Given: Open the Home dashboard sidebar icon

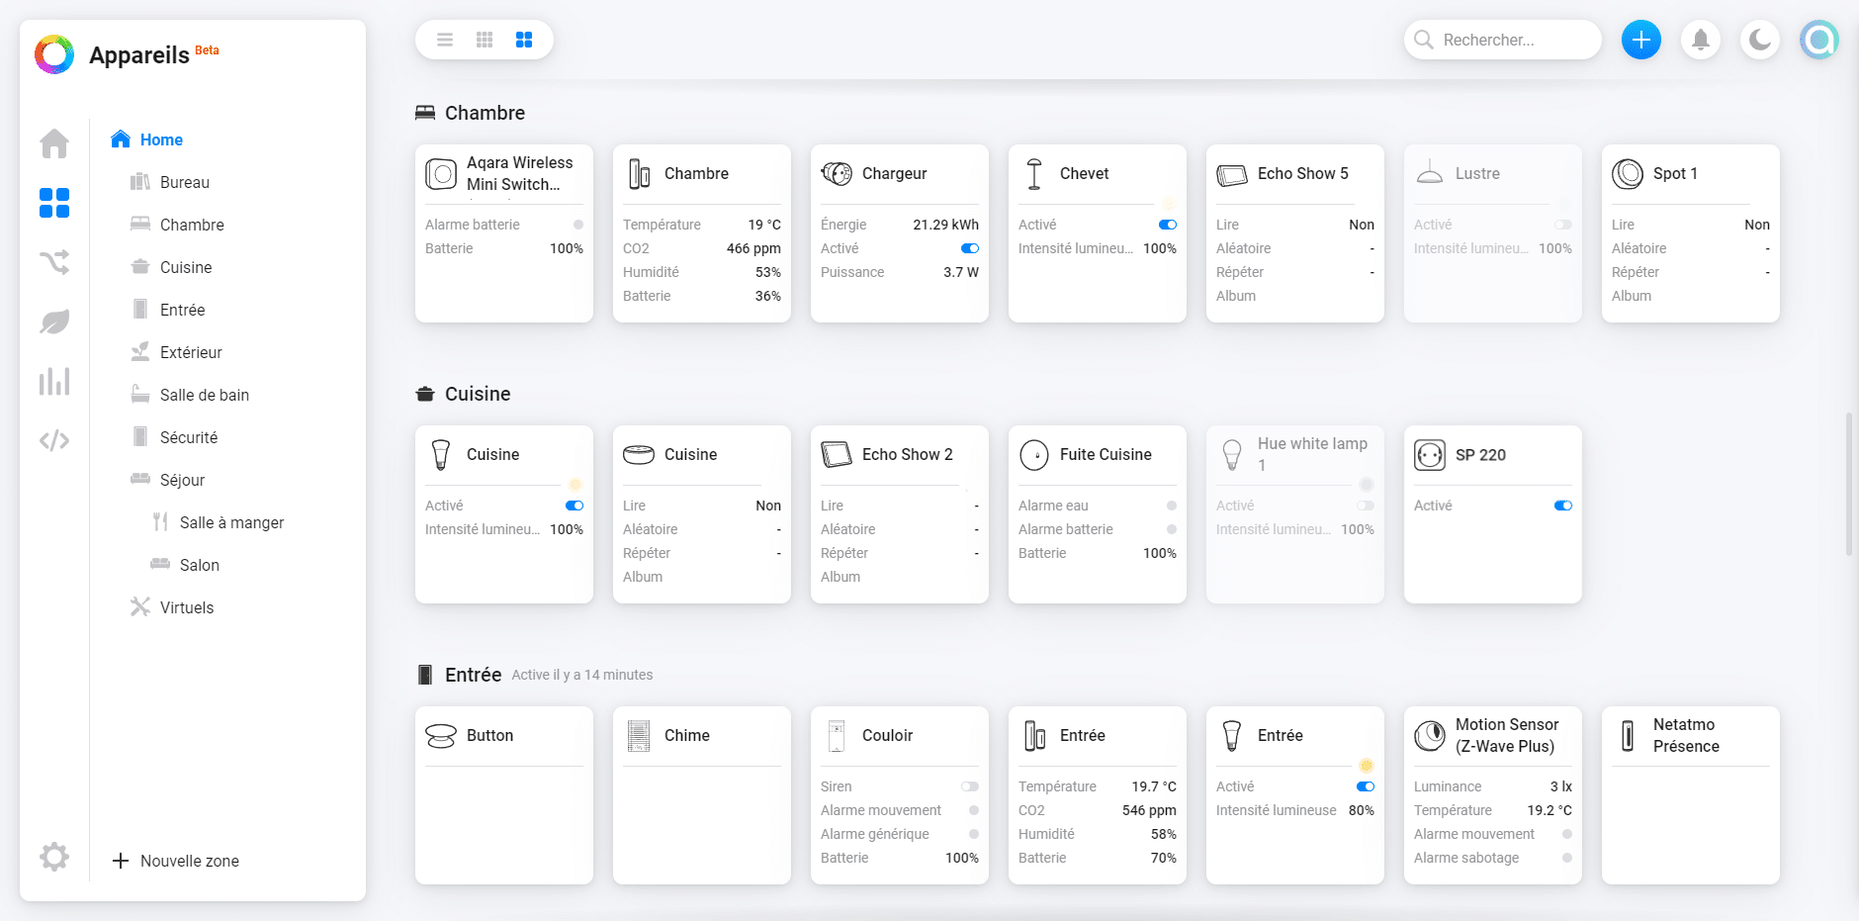Looking at the screenshot, I should coord(54,143).
